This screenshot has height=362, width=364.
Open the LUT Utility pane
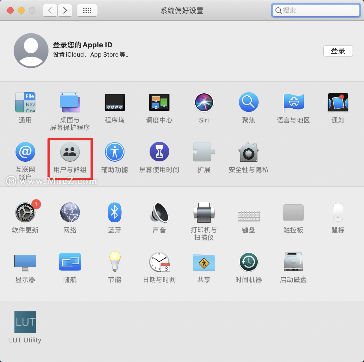click(25, 322)
